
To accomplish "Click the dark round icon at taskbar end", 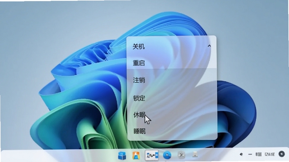I will coord(282,154).
